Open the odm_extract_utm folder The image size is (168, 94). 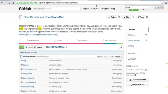(30, 69)
